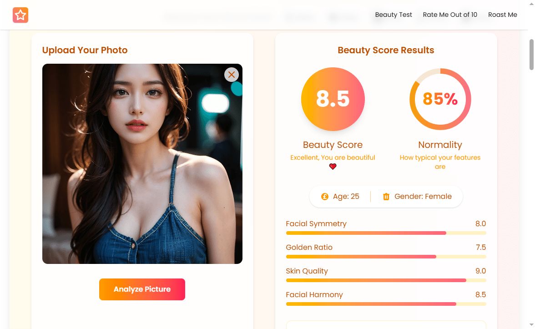
Task: Click the Golden Ratio progress bar
Action: tap(386, 257)
